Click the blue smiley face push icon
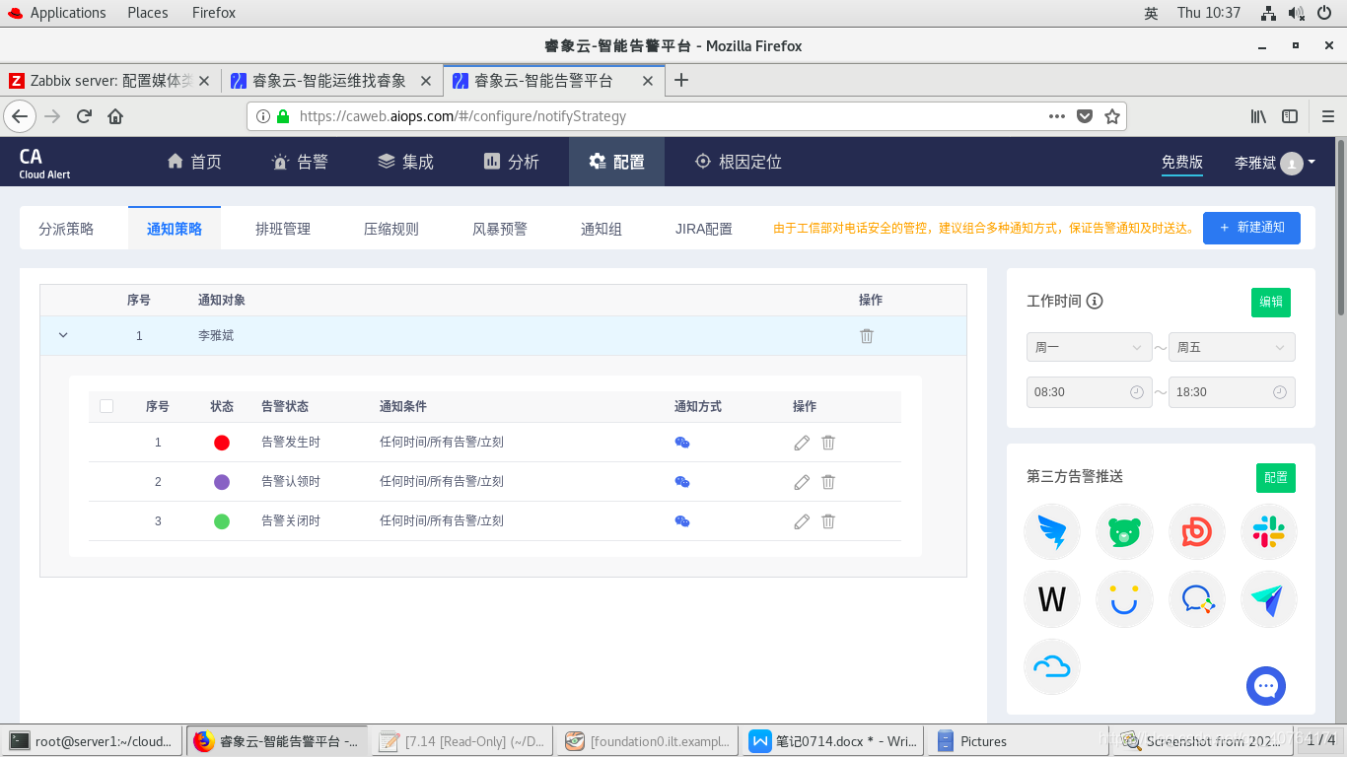This screenshot has height=757, width=1347. click(1124, 599)
